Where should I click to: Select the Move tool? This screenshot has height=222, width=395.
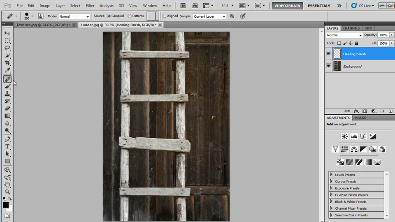pos(7,33)
